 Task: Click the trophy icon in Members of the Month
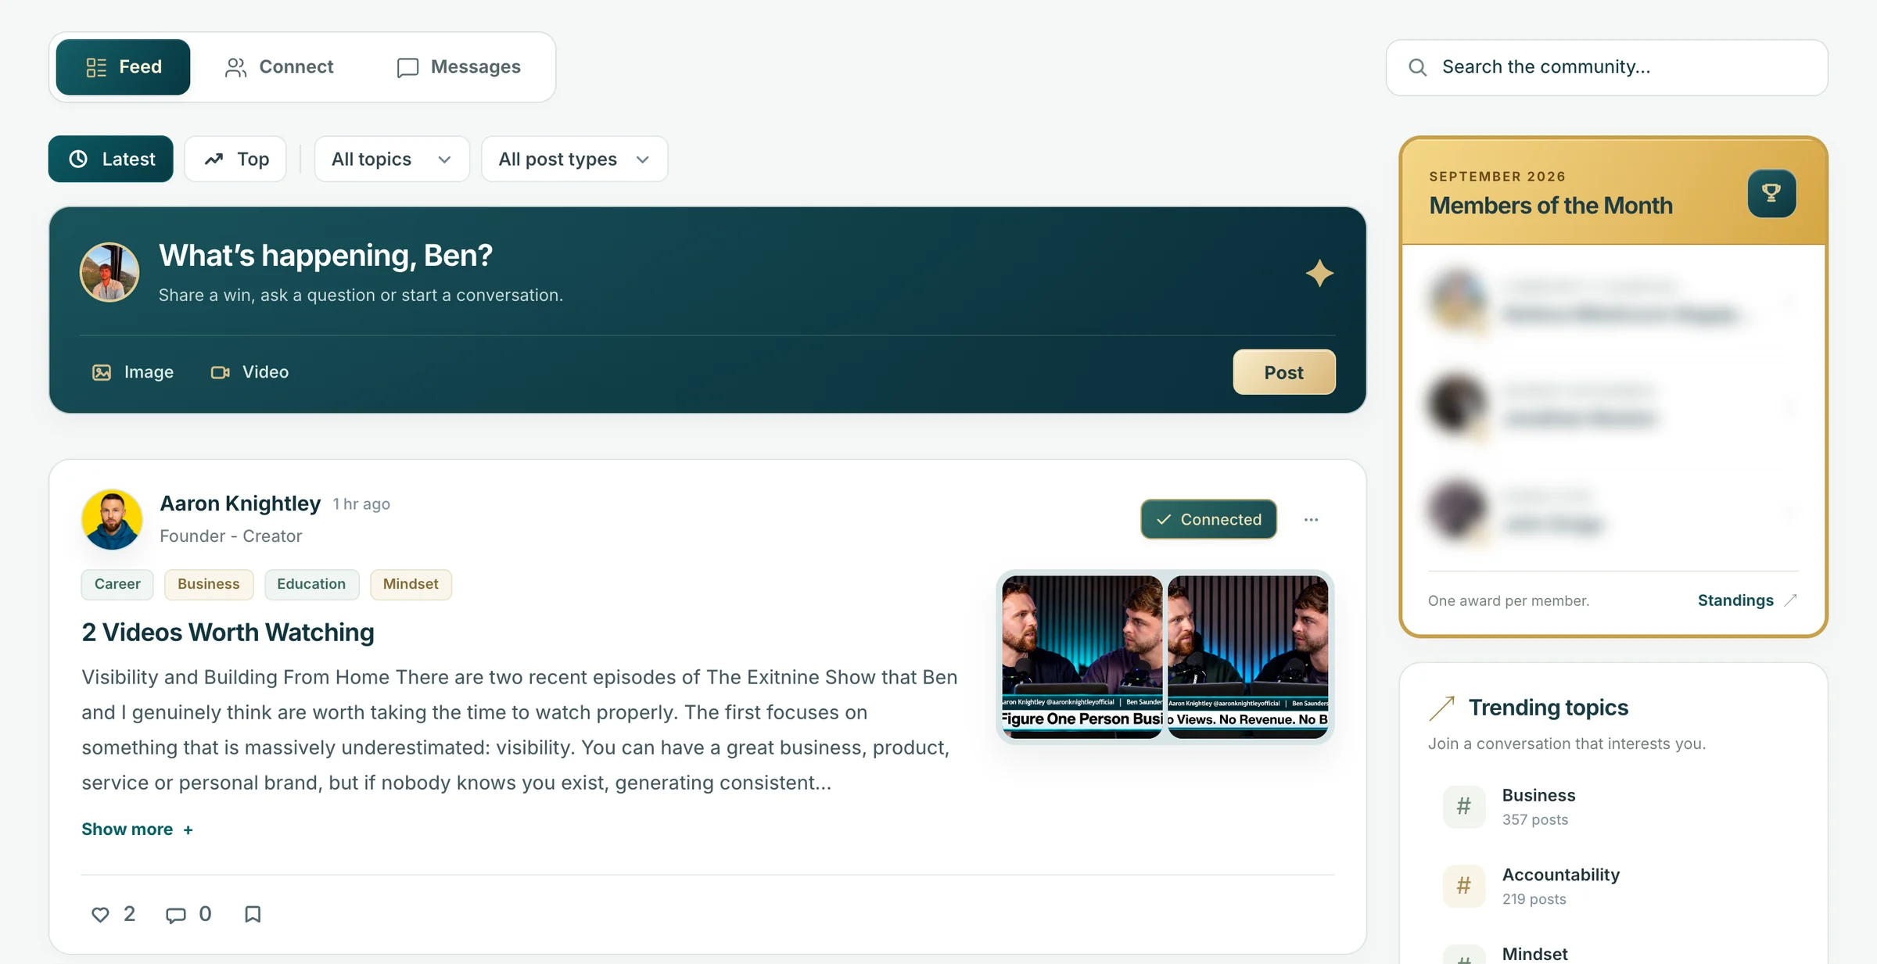point(1771,193)
